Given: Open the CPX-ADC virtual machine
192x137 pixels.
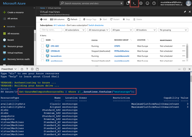Looking at the screenshot, I should [55, 46].
